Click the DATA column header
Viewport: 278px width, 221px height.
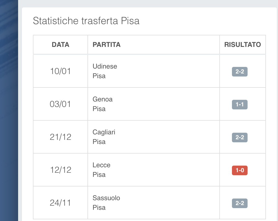click(60, 45)
